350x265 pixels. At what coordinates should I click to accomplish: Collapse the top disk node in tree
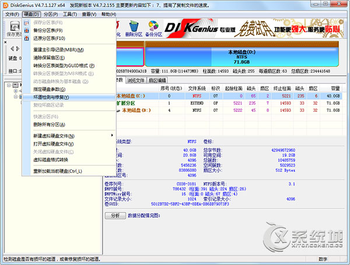pyautogui.click(x=9, y=85)
